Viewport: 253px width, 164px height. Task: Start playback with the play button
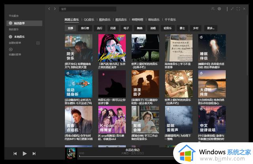25,153
